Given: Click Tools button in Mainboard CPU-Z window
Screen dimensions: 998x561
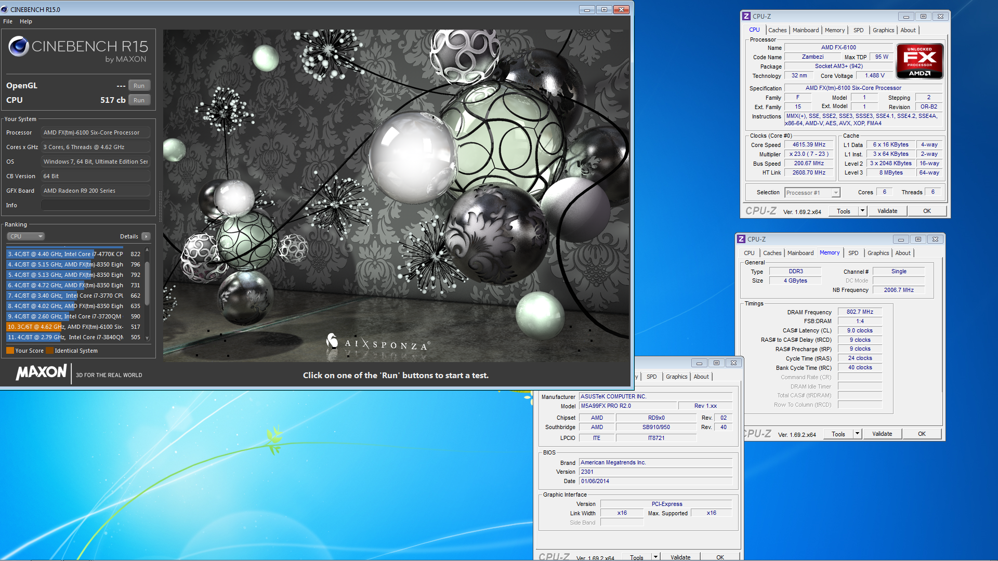Looking at the screenshot, I should pyautogui.click(x=636, y=557).
